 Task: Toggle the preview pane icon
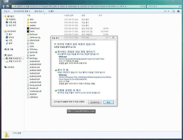(173, 11)
